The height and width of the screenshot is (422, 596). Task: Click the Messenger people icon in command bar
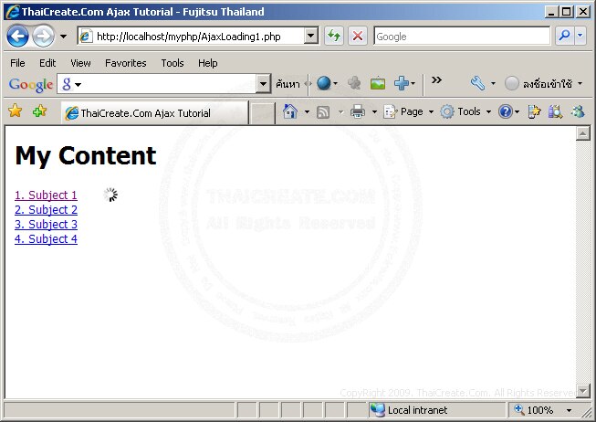578,111
